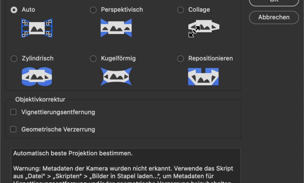Select the Auto radio button
The width and height of the screenshot is (304, 183).
coord(14,10)
